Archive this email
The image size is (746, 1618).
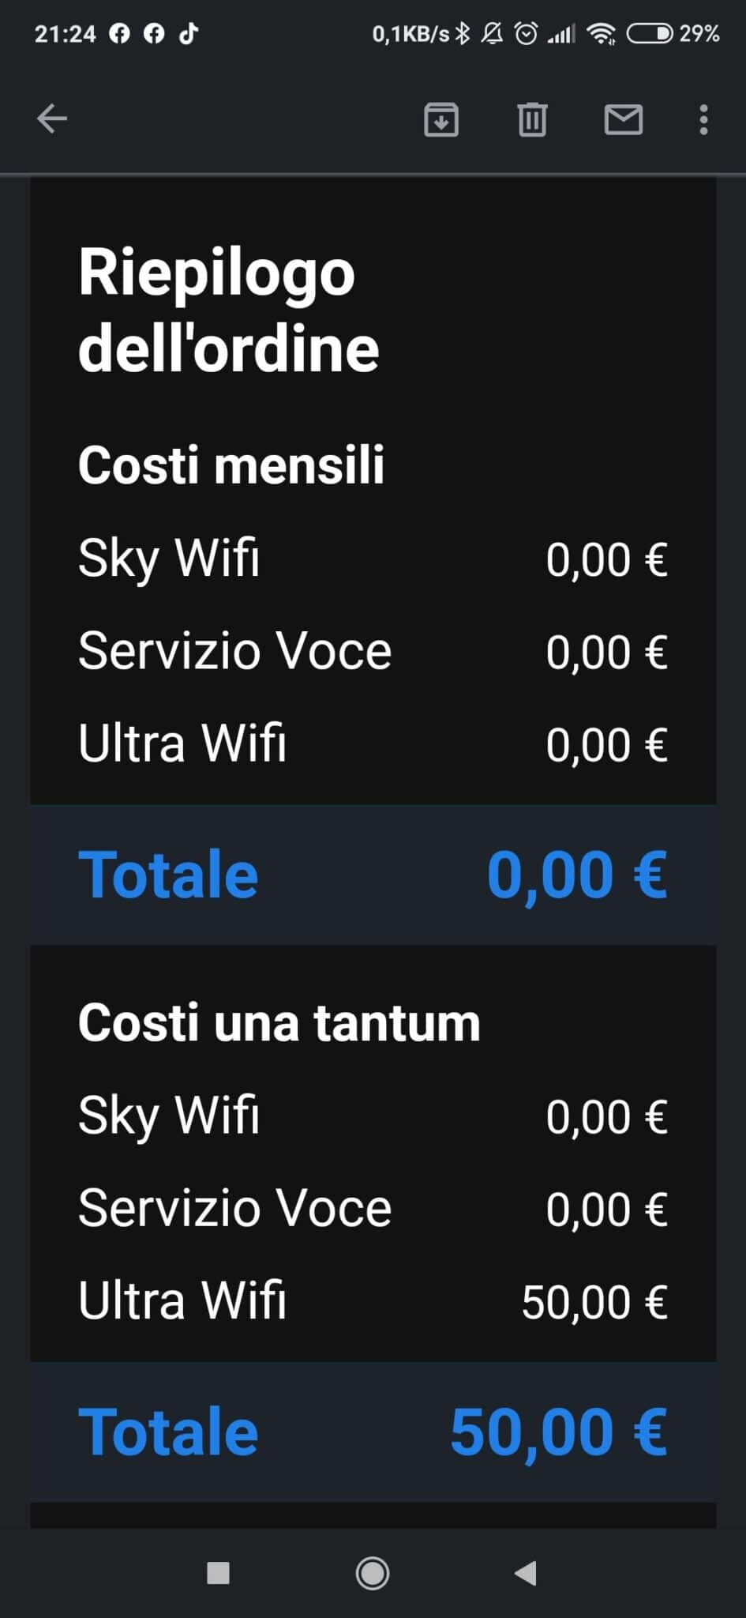click(x=441, y=120)
